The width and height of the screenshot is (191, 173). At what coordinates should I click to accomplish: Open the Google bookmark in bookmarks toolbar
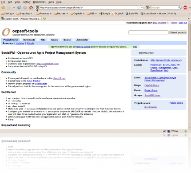(105, 13)
